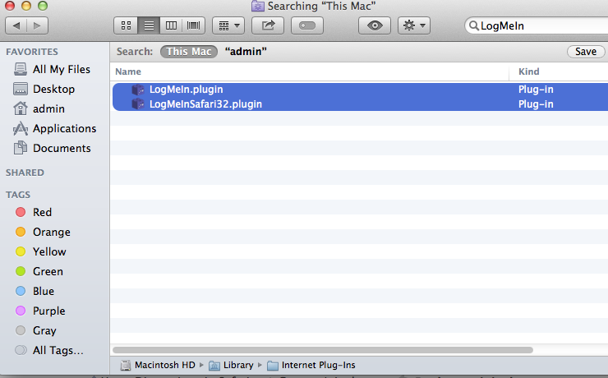The image size is (608, 378).
Task: Click Plug-in kind of LogMeIn.plugin
Action: [536, 90]
